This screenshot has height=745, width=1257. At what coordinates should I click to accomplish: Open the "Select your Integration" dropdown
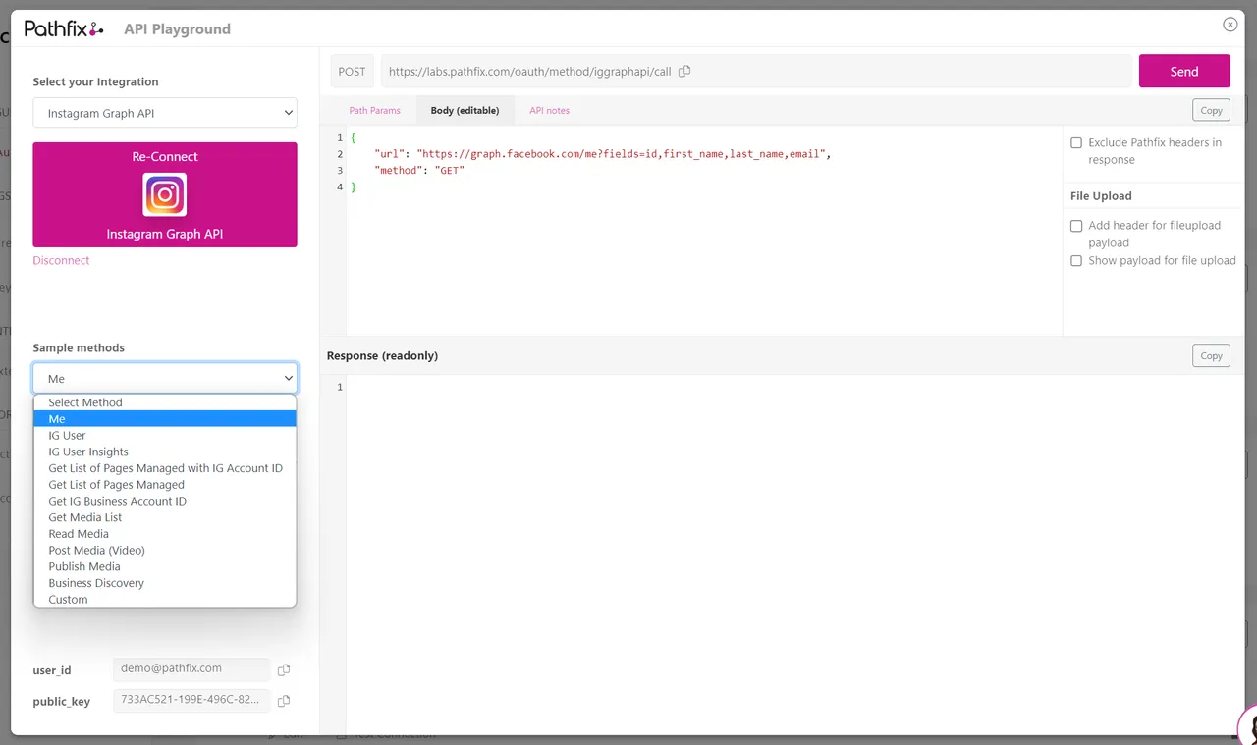(x=164, y=112)
